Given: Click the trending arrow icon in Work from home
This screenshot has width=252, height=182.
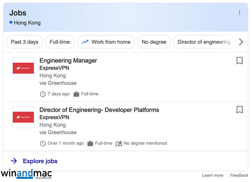Looking at the screenshot, I should click(85, 42).
